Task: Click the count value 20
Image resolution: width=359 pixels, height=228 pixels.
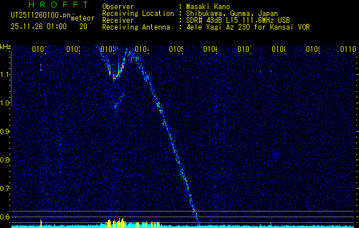Action: [x=83, y=27]
